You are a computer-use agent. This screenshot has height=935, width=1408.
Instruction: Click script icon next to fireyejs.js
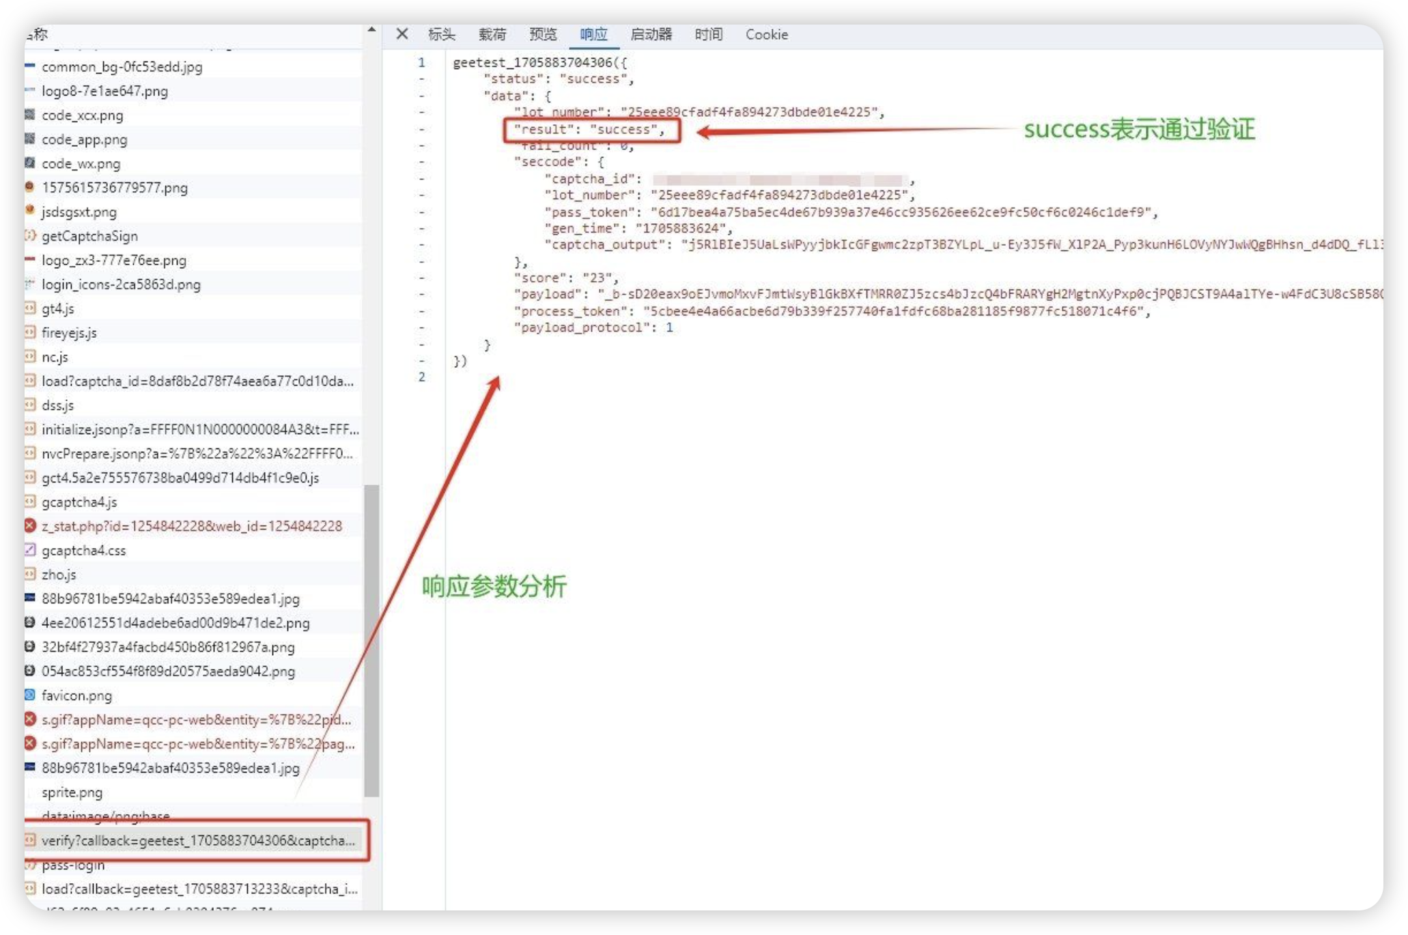point(30,332)
